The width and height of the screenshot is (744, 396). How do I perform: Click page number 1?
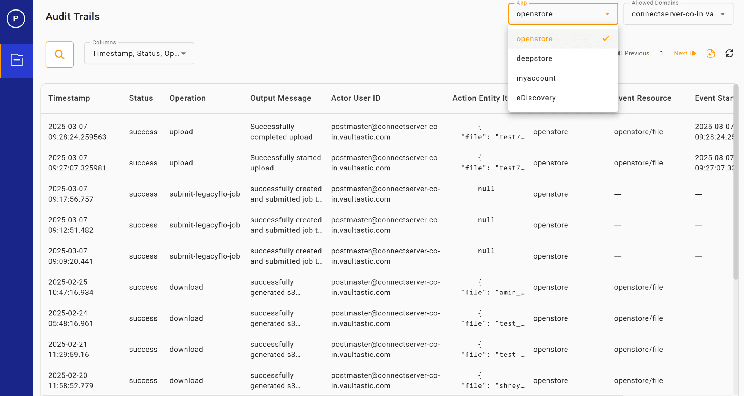(x=662, y=54)
